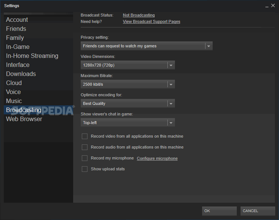The width and height of the screenshot is (279, 220).
Task: Open View Broadcast Support Pages link
Action: click(x=152, y=22)
